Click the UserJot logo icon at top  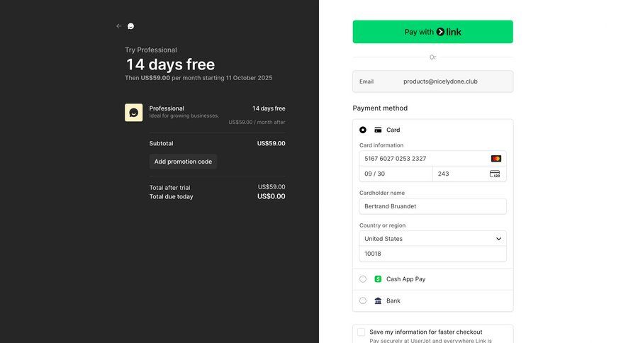coord(130,26)
